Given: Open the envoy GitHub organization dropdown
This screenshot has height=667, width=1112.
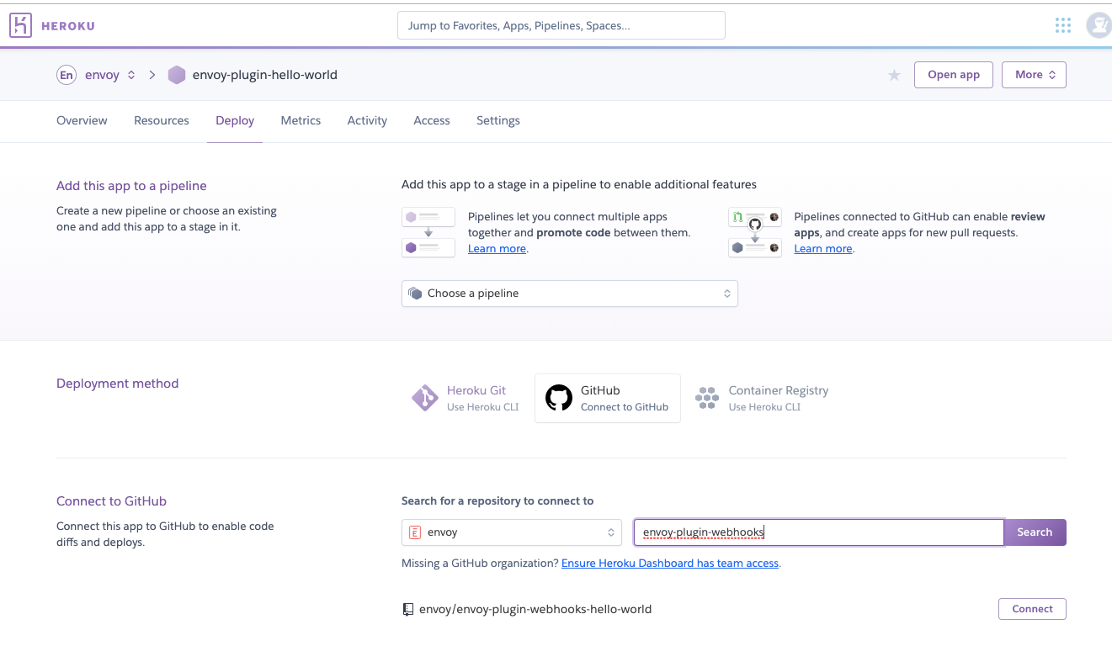Looking at the screenshot, I should [512, 532].
